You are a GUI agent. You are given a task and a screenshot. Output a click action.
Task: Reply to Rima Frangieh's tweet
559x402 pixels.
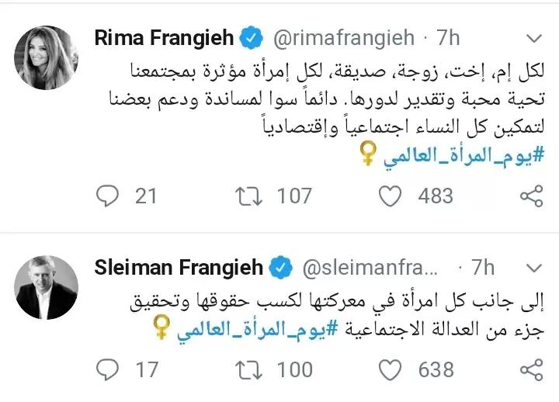(x=106, y=196)
